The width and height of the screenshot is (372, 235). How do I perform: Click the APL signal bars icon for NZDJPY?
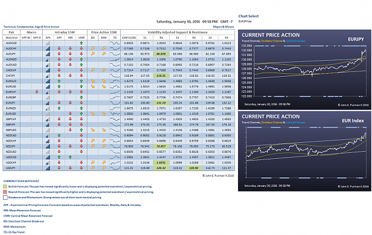48,146
